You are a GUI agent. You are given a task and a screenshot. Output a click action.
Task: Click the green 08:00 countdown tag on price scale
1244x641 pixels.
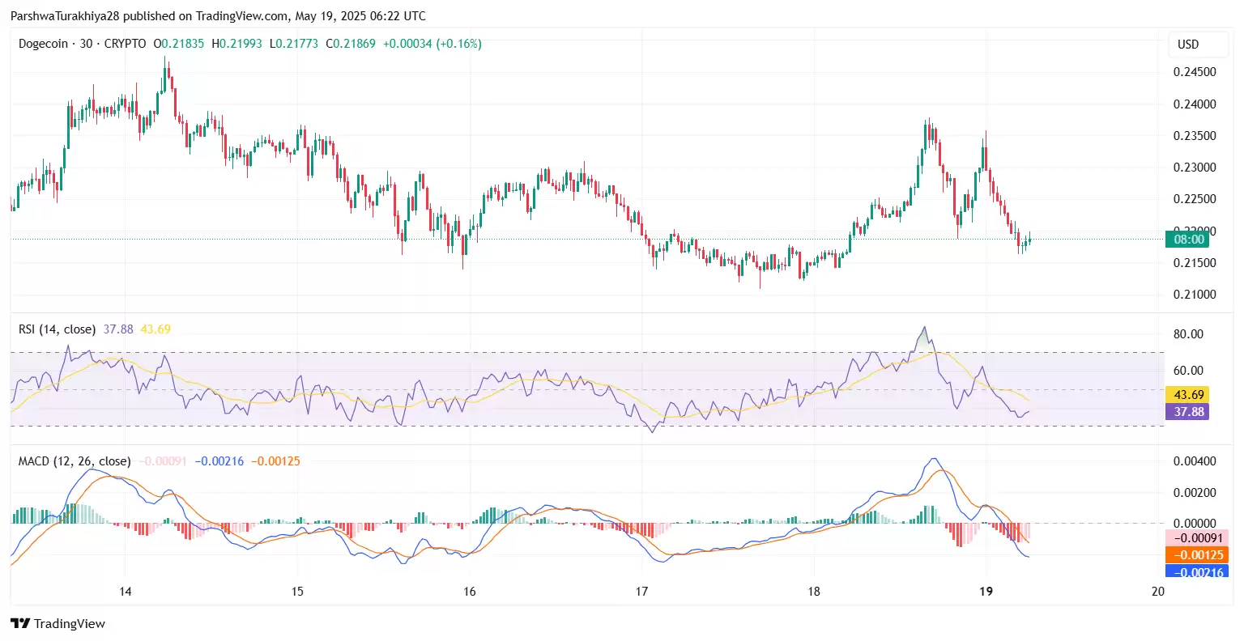[x=1187, y=240]
